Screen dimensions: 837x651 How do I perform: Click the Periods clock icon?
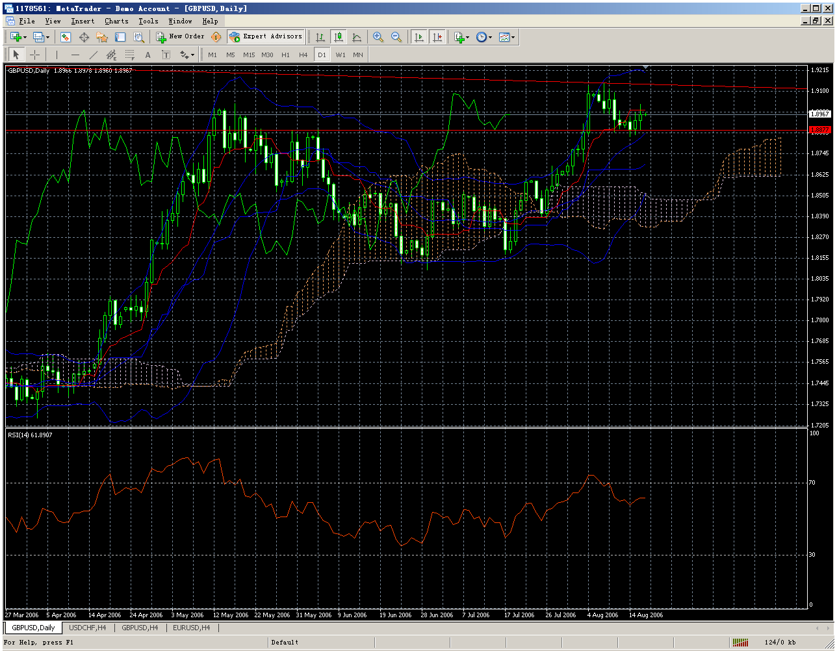(481, 37)
